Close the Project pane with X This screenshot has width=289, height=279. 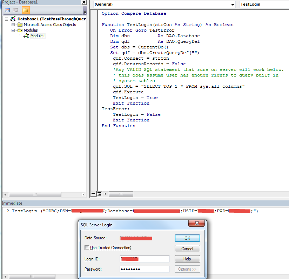pyautogui.click(x=84, y=2)
